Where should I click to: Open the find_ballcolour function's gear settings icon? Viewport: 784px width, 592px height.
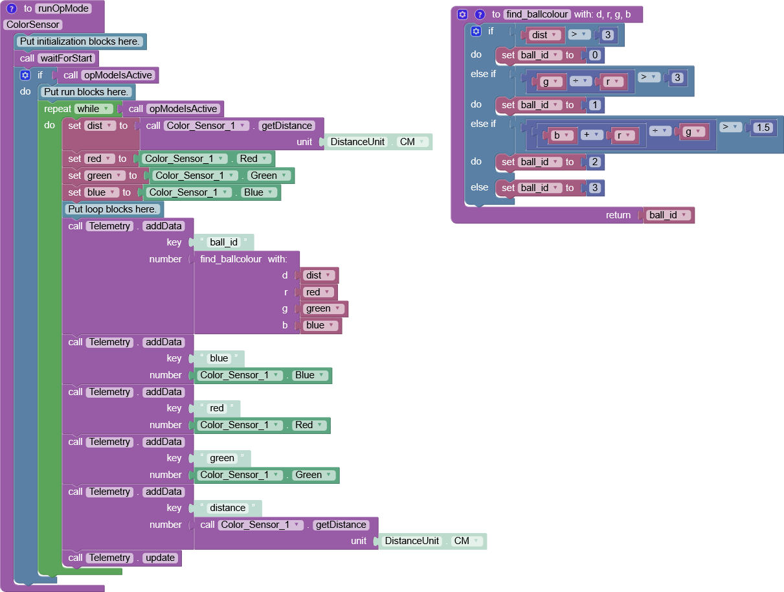462,14
